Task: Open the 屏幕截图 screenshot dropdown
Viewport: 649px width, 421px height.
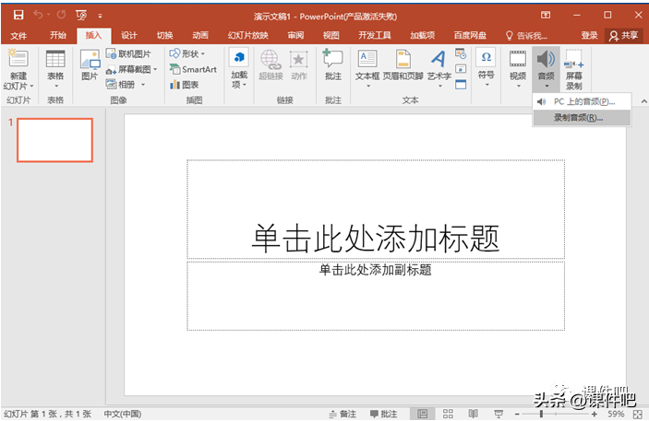Action: click(155, 69)
